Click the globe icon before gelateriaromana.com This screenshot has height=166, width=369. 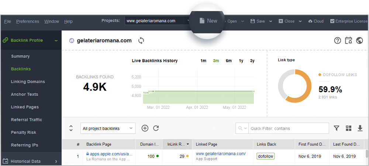pos(72,40)
